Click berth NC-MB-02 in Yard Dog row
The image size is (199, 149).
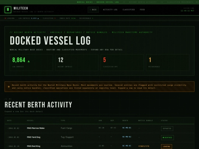pos(127,137)
